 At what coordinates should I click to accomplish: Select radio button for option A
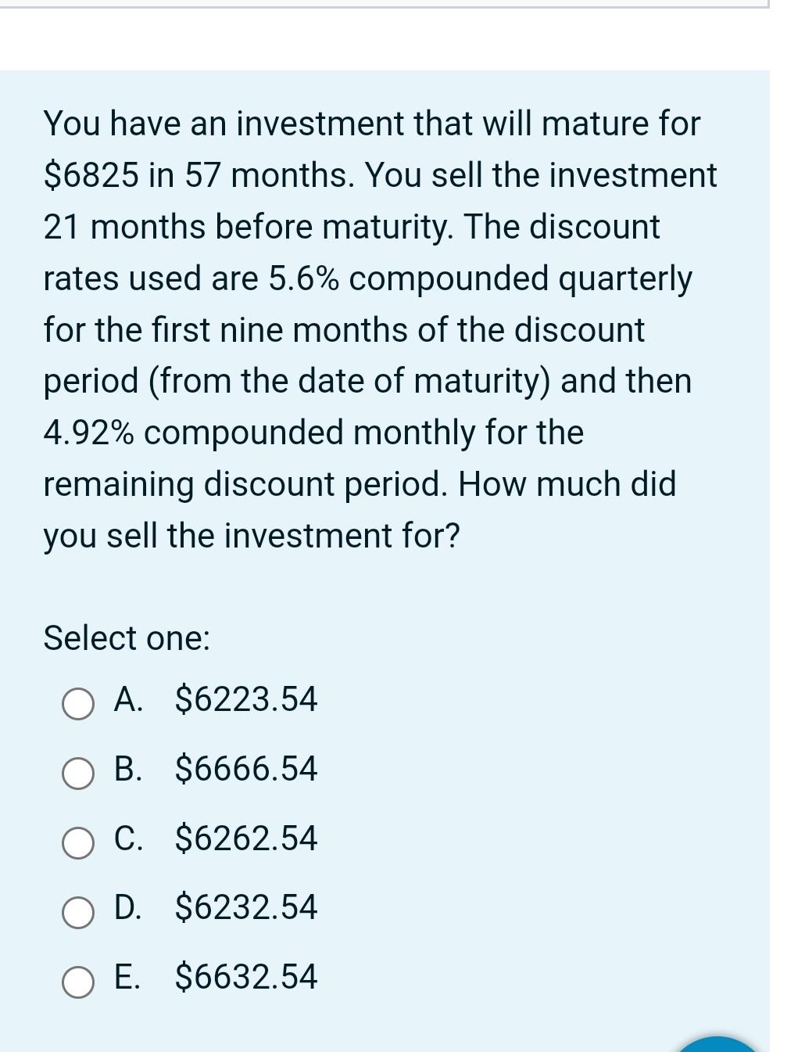click(78, 704)
